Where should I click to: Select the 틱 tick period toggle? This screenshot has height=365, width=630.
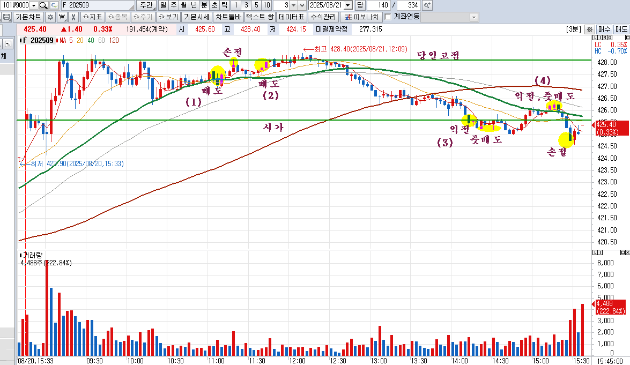225,5
